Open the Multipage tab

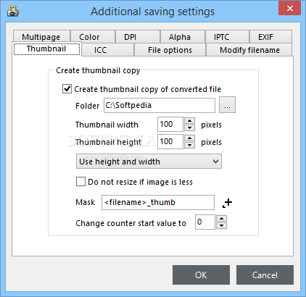(x=41, y=37)
